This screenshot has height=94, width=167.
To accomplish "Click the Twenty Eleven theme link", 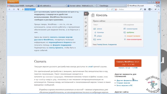I will [x=102, y=45].
